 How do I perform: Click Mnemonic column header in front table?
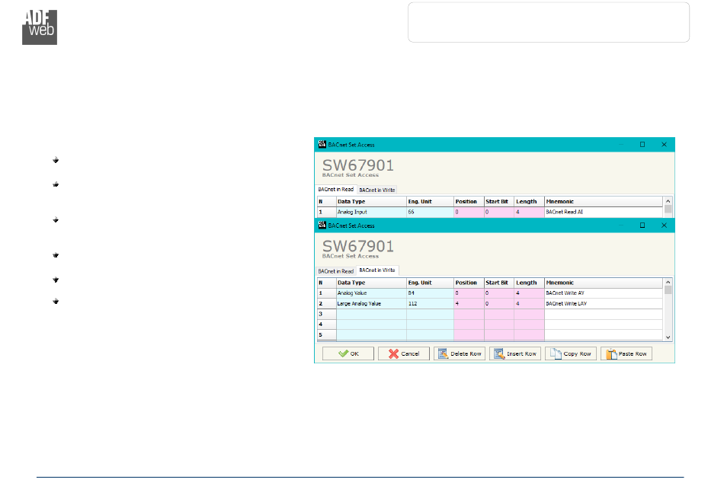click(603, 283)
